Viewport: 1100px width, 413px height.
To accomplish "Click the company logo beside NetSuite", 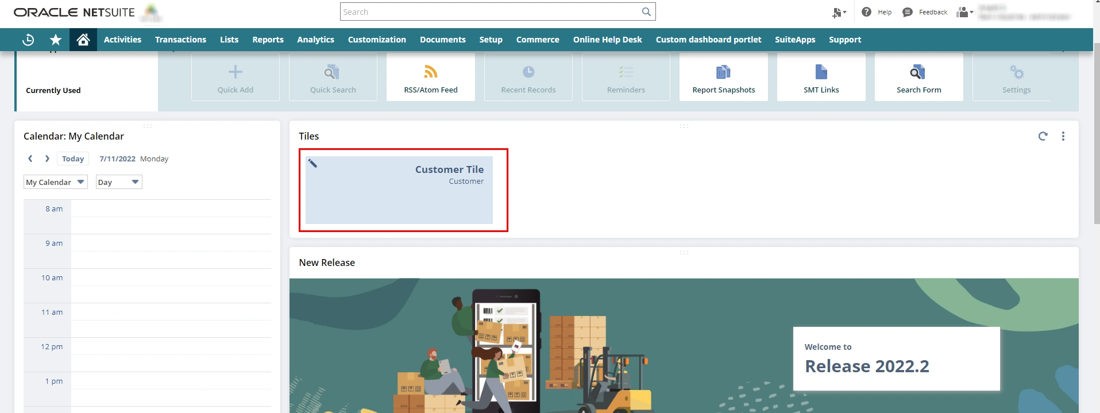I will point(151,13).
